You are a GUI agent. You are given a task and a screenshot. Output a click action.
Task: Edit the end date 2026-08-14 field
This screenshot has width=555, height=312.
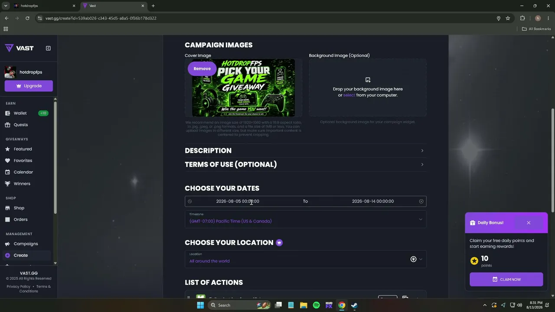click(373, 201)
